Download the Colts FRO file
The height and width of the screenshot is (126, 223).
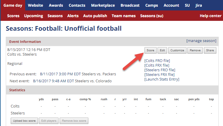pyautogui.click(x=157, y=61)
